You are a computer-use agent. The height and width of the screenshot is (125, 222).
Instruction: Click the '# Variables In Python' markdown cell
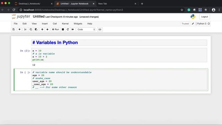(119, 43)
